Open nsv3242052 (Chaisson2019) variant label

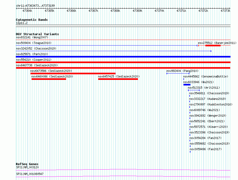(36, 48)
